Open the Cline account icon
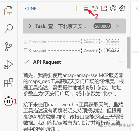Screen dimensions: 139x131 pos(113,8)
